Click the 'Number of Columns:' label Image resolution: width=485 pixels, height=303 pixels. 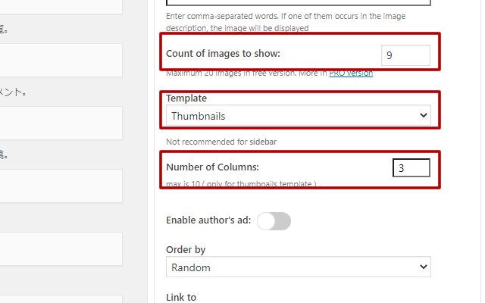click(x=211, y=167)
